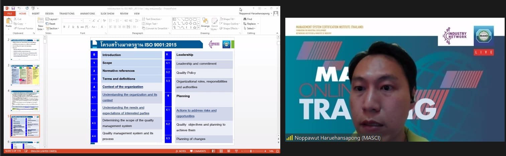Open the Text Direction dropdown
This screenshot has width=506, height=156.
pyautogui.click(x=152, y=19)
